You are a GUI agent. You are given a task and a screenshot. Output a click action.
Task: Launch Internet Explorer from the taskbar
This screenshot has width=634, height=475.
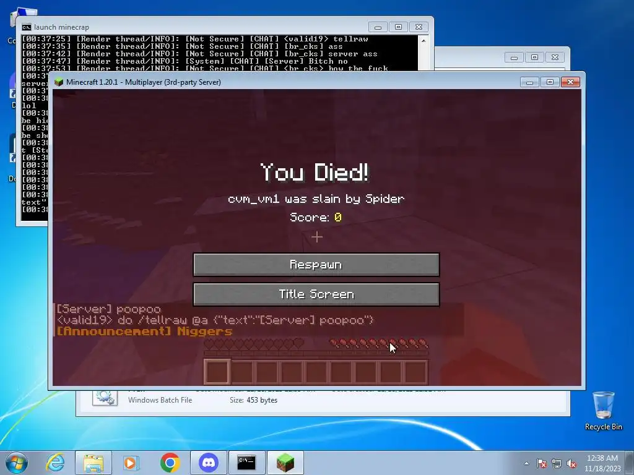click(55, 463)
